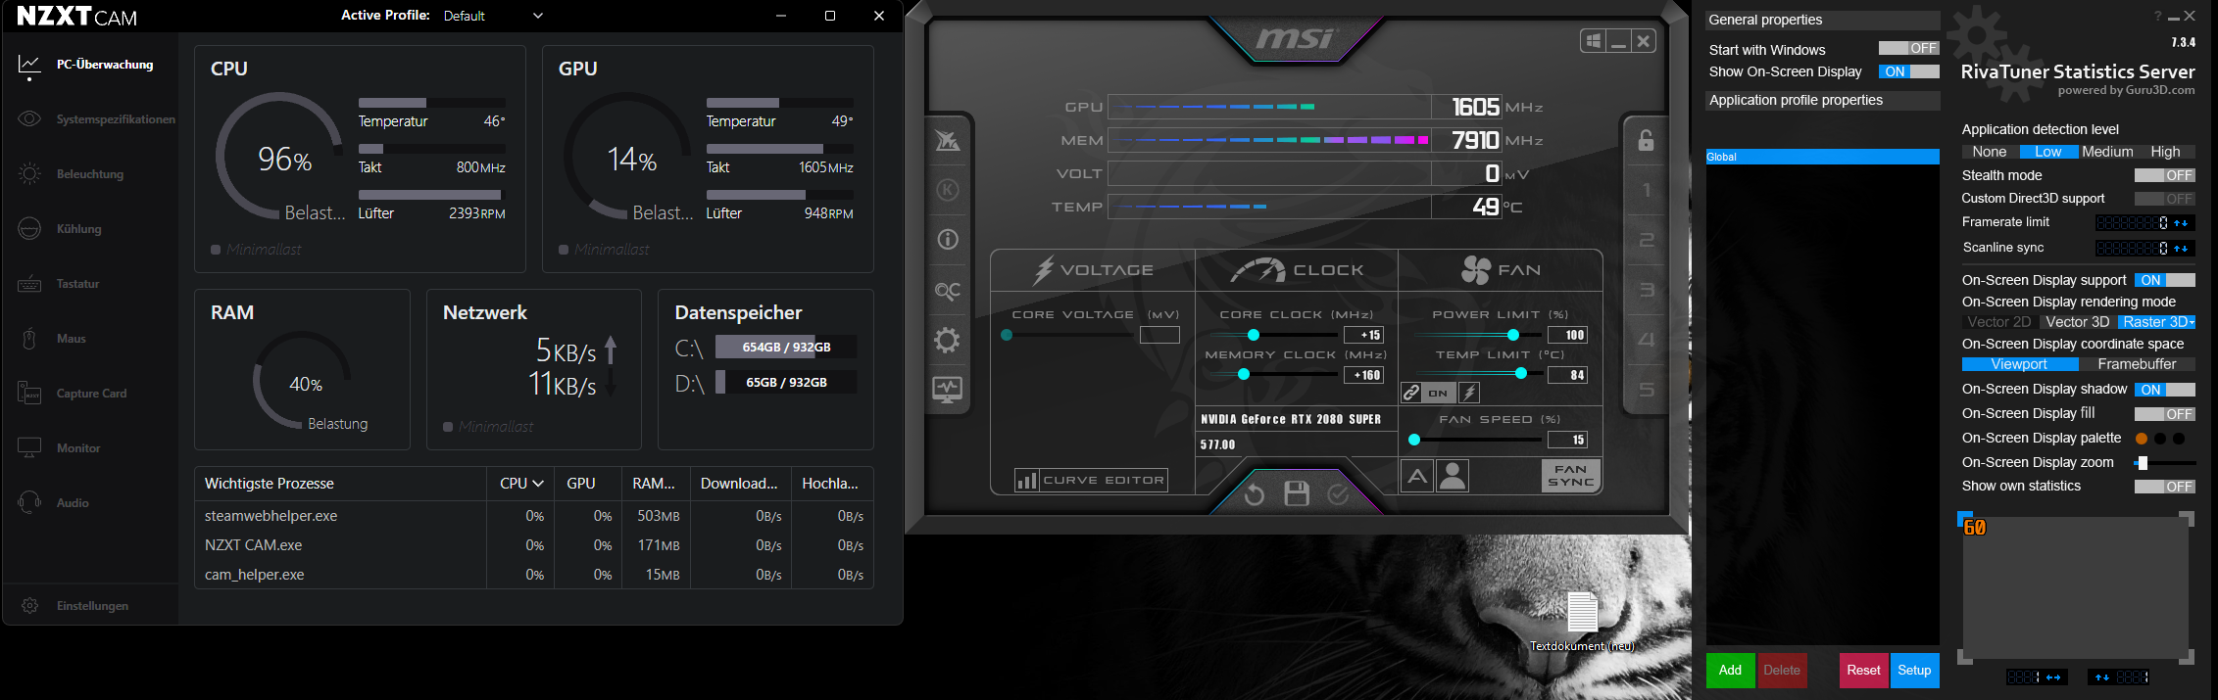The width and height of the screenshot is (2218, 700).
Task: Toggle On-Screen Display shadow switch
Action: [x=2164, y=390]
